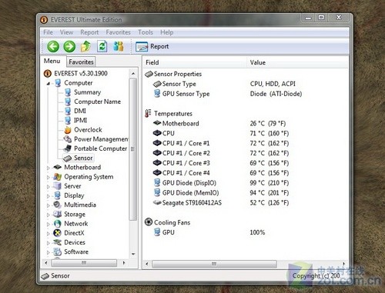Open the Favorites menu
385x293 pixels.
click(x=118, y=32)
